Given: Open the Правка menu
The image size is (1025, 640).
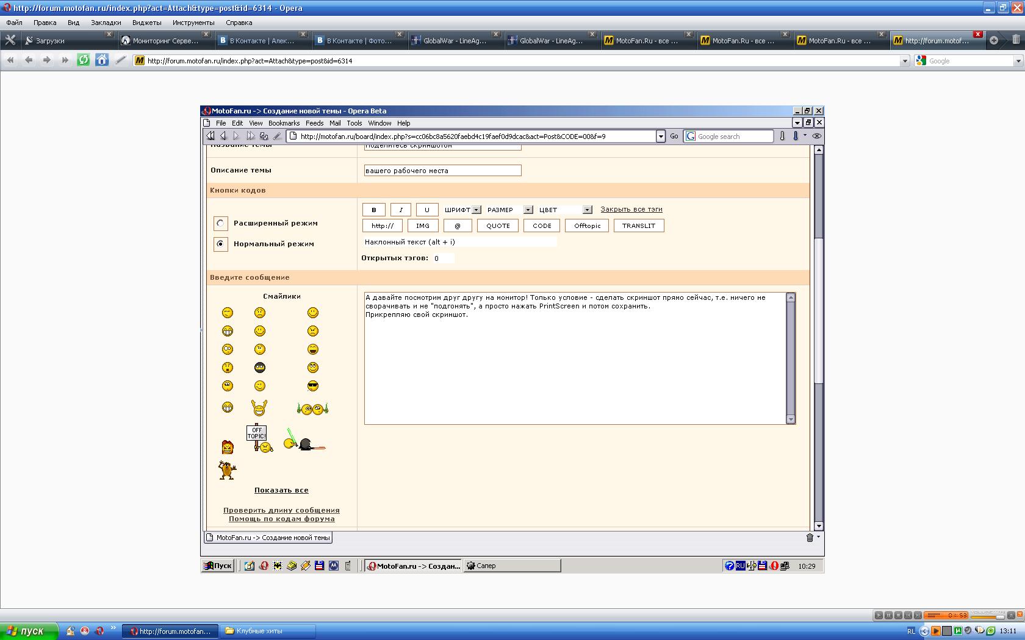Looking at the screenshot, I should click(x=45, y=23).
